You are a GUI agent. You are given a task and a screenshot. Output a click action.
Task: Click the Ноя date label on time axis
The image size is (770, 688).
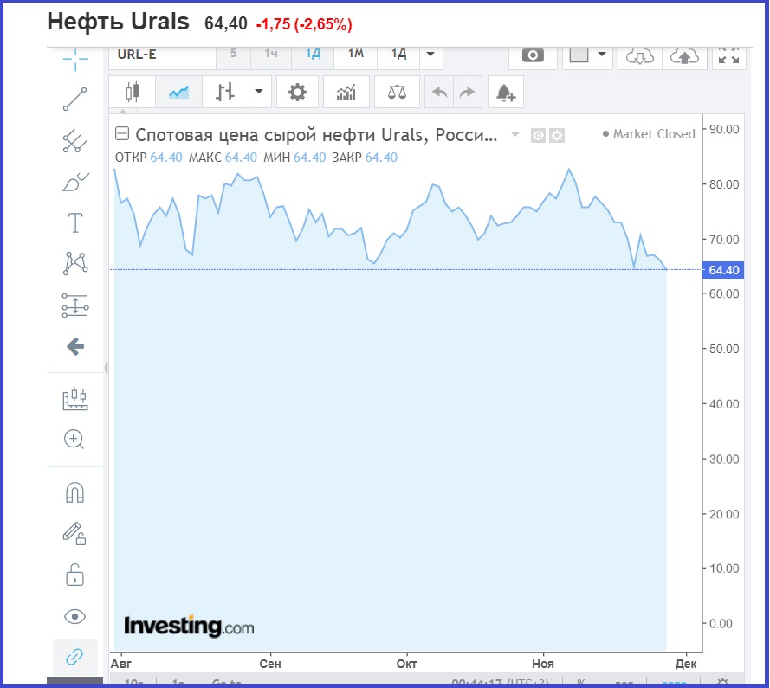542,664
